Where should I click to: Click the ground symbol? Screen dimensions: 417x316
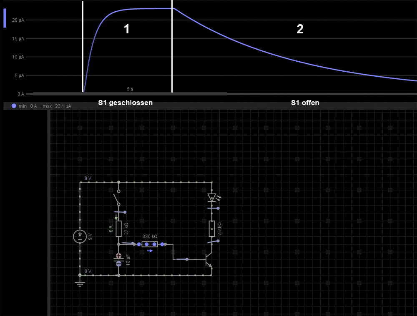click(80, 283)
